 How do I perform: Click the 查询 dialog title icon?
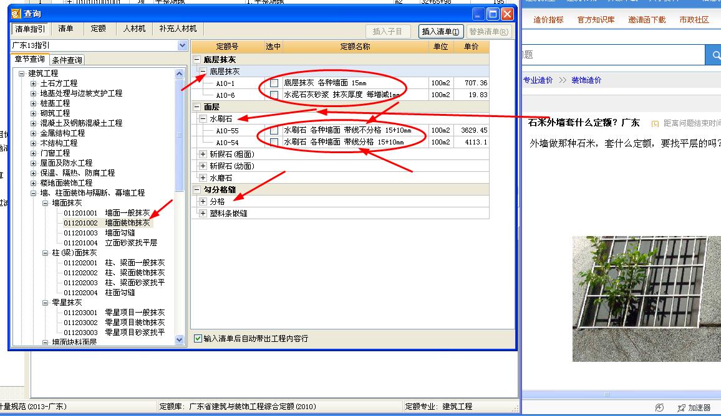pyautogui.click(x=16, y=14)
